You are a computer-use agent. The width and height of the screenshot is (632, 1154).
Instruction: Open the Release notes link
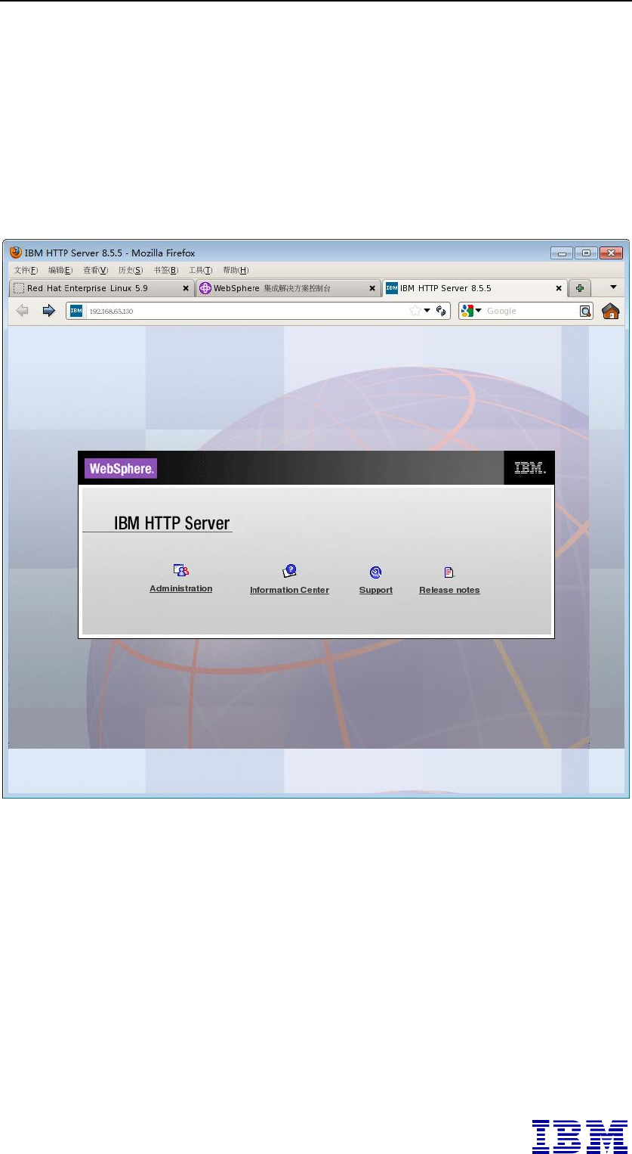[x=449, y=590]
